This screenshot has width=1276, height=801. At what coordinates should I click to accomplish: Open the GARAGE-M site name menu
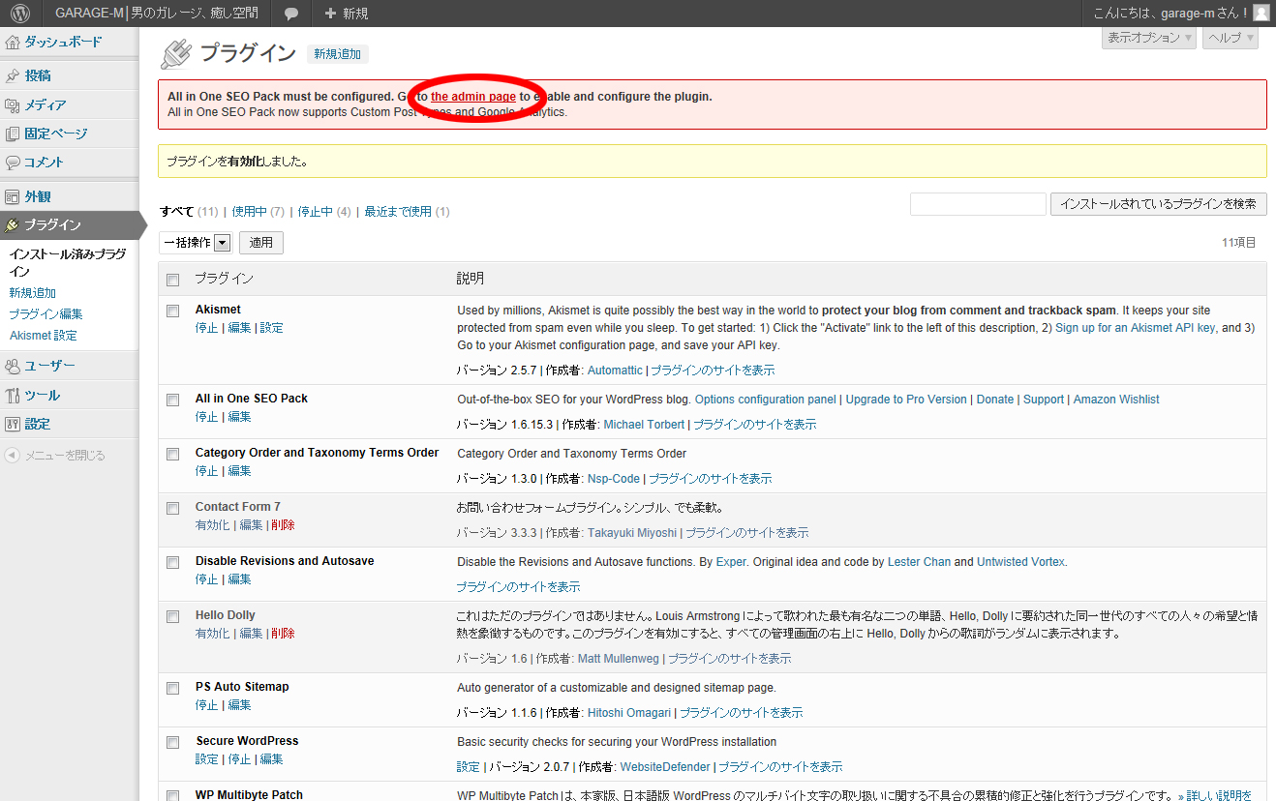157,14
